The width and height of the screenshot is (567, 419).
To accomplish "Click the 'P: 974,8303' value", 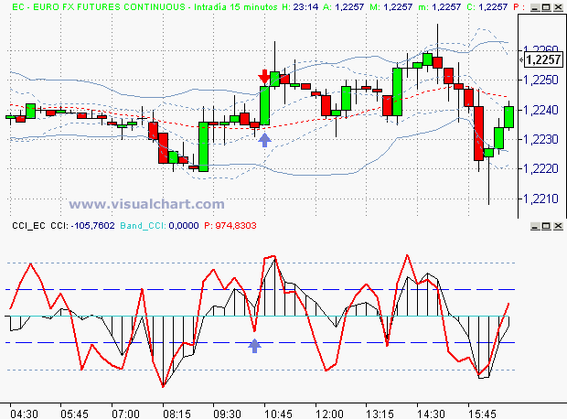I will click(x=230, y=226).
